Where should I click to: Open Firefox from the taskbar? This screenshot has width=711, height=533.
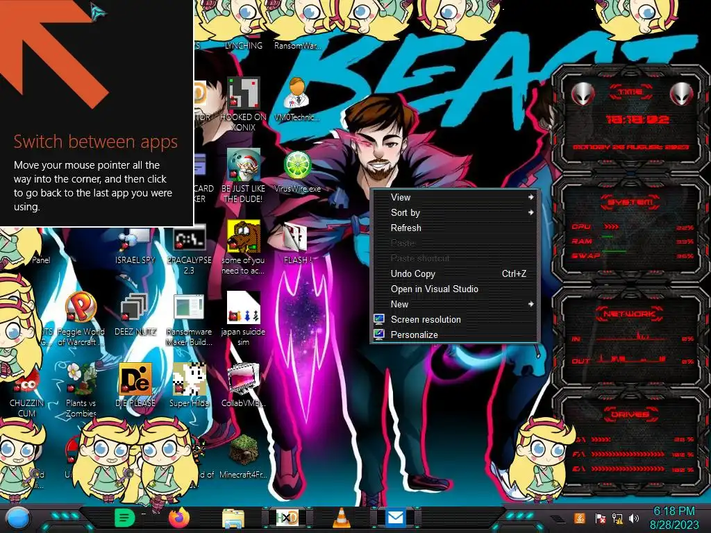point(179,518)
